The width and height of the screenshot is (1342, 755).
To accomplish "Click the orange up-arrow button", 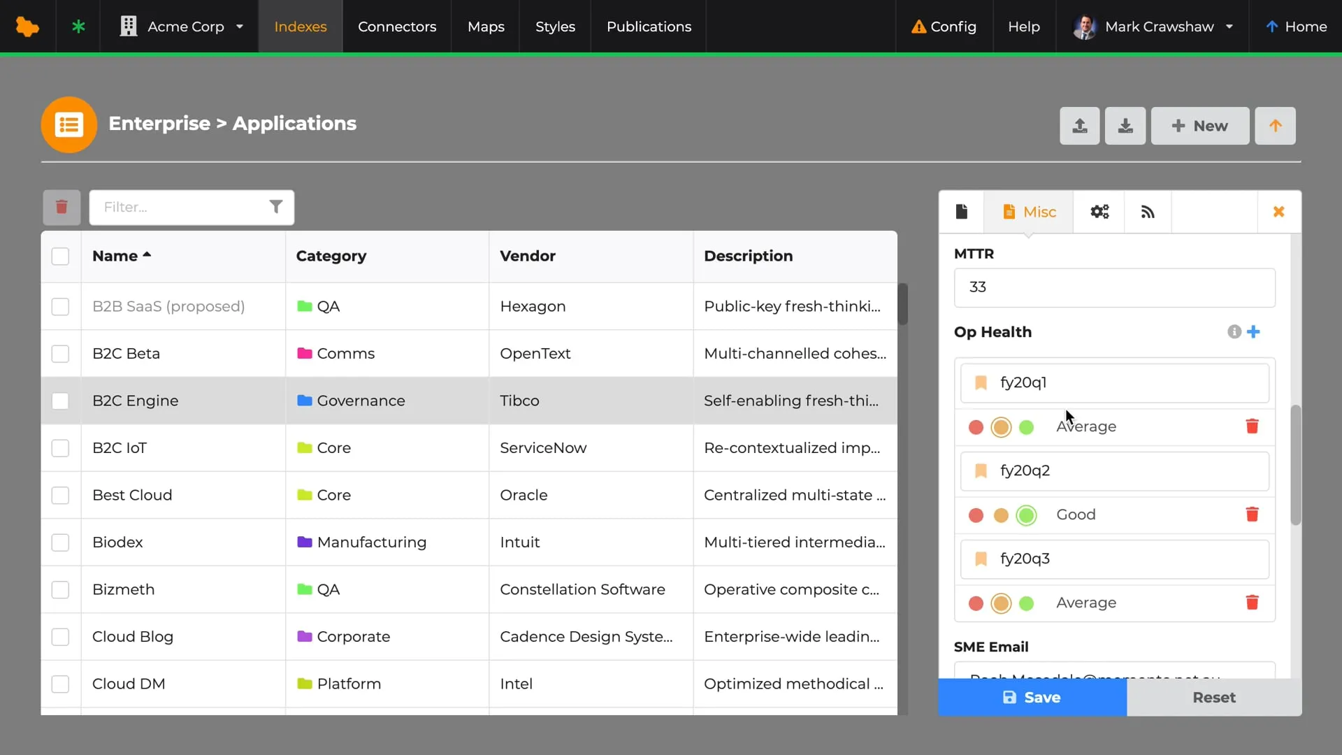I will [x=1275, y=126].
